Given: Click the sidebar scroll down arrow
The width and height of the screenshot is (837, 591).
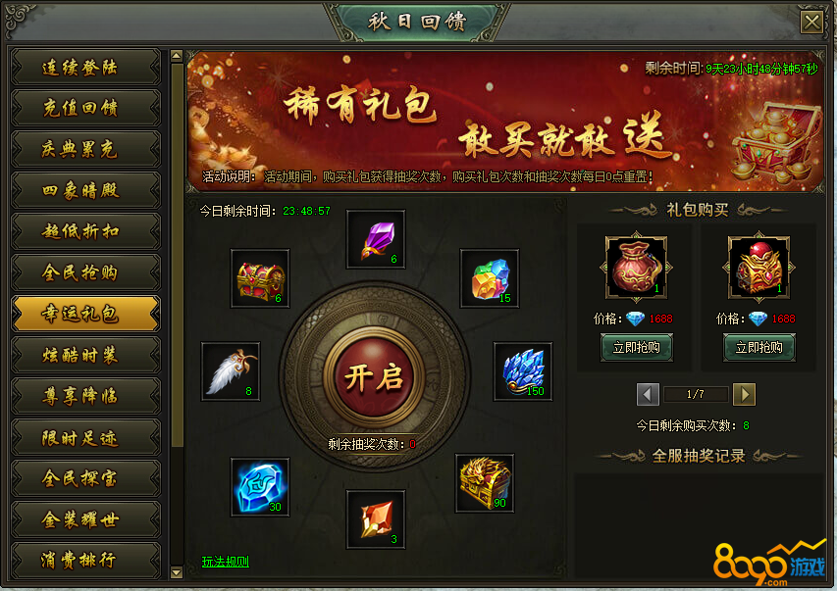Looking at the screenshot, I should [177, 572].
